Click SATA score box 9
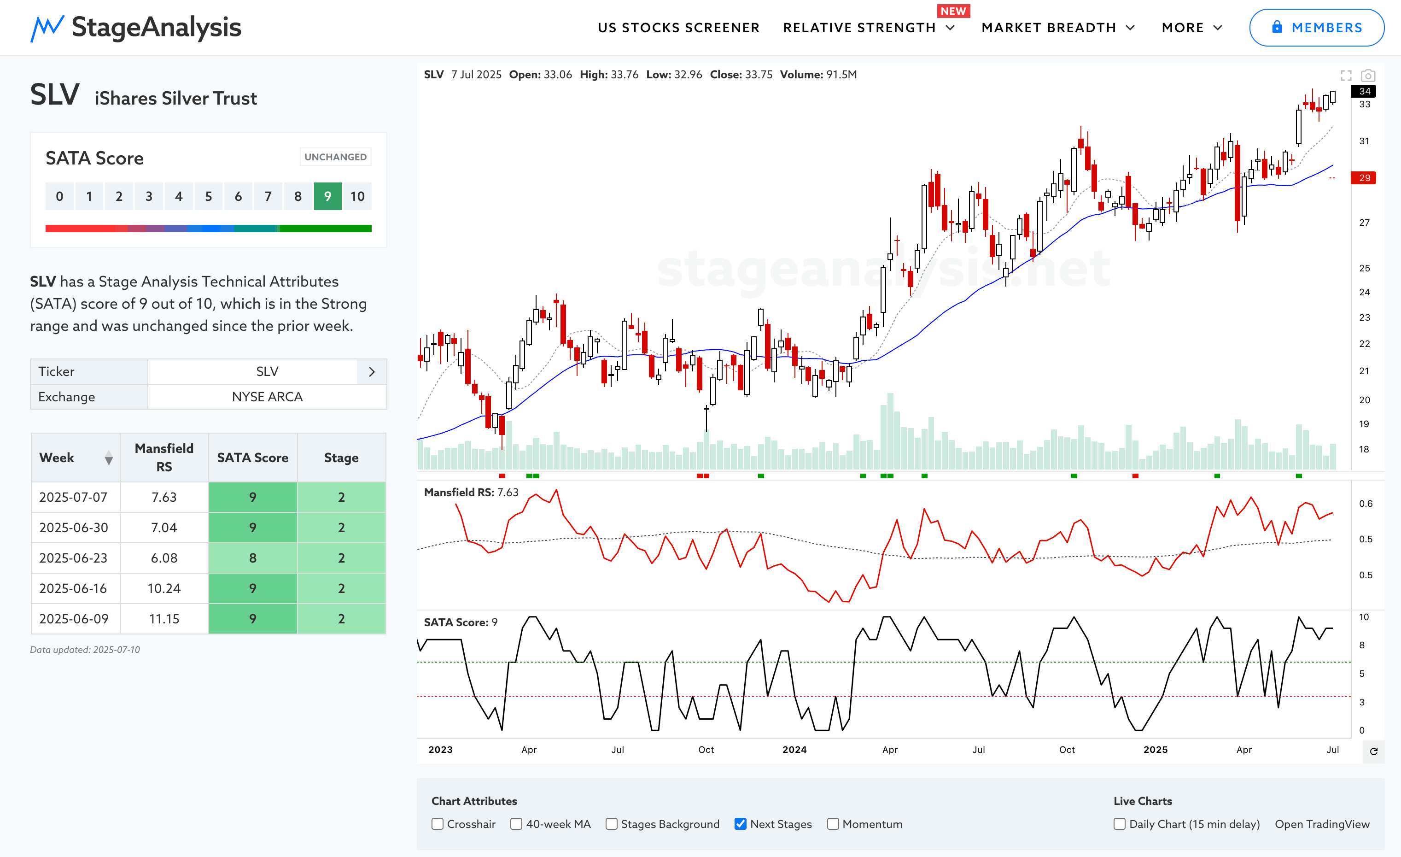Image resolution: width=1401 pixels, height=857 pixels. pos(327,196)
